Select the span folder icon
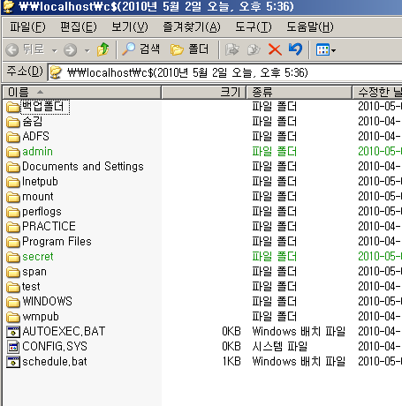The height and width of the screenshot is (406, 402). [13, 272]
